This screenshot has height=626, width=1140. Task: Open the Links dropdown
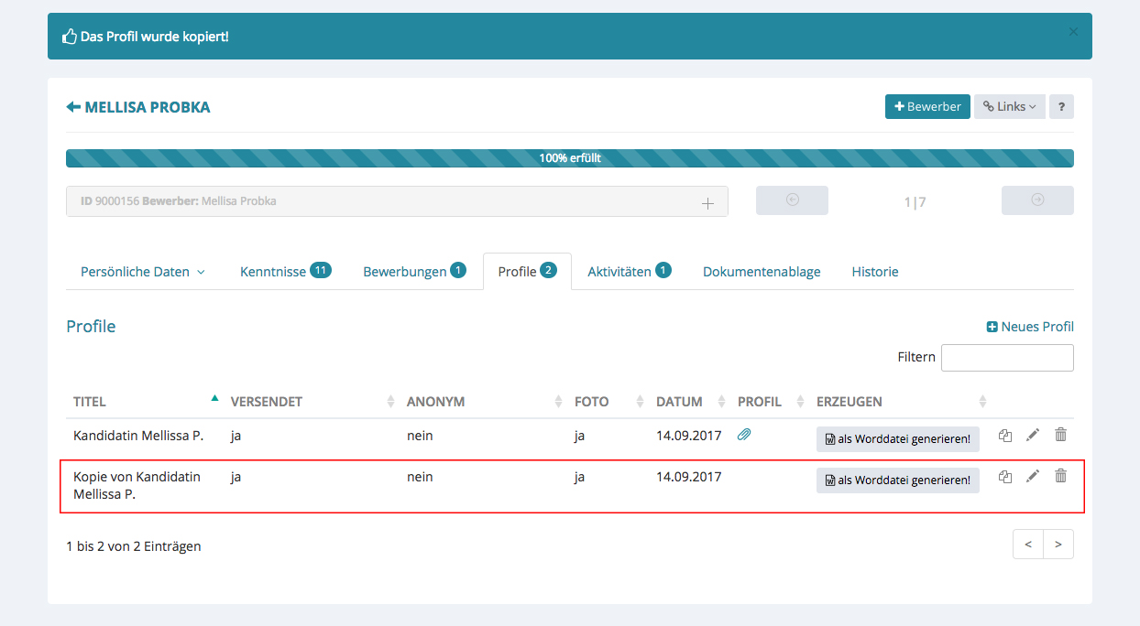tap(1009, 107)
